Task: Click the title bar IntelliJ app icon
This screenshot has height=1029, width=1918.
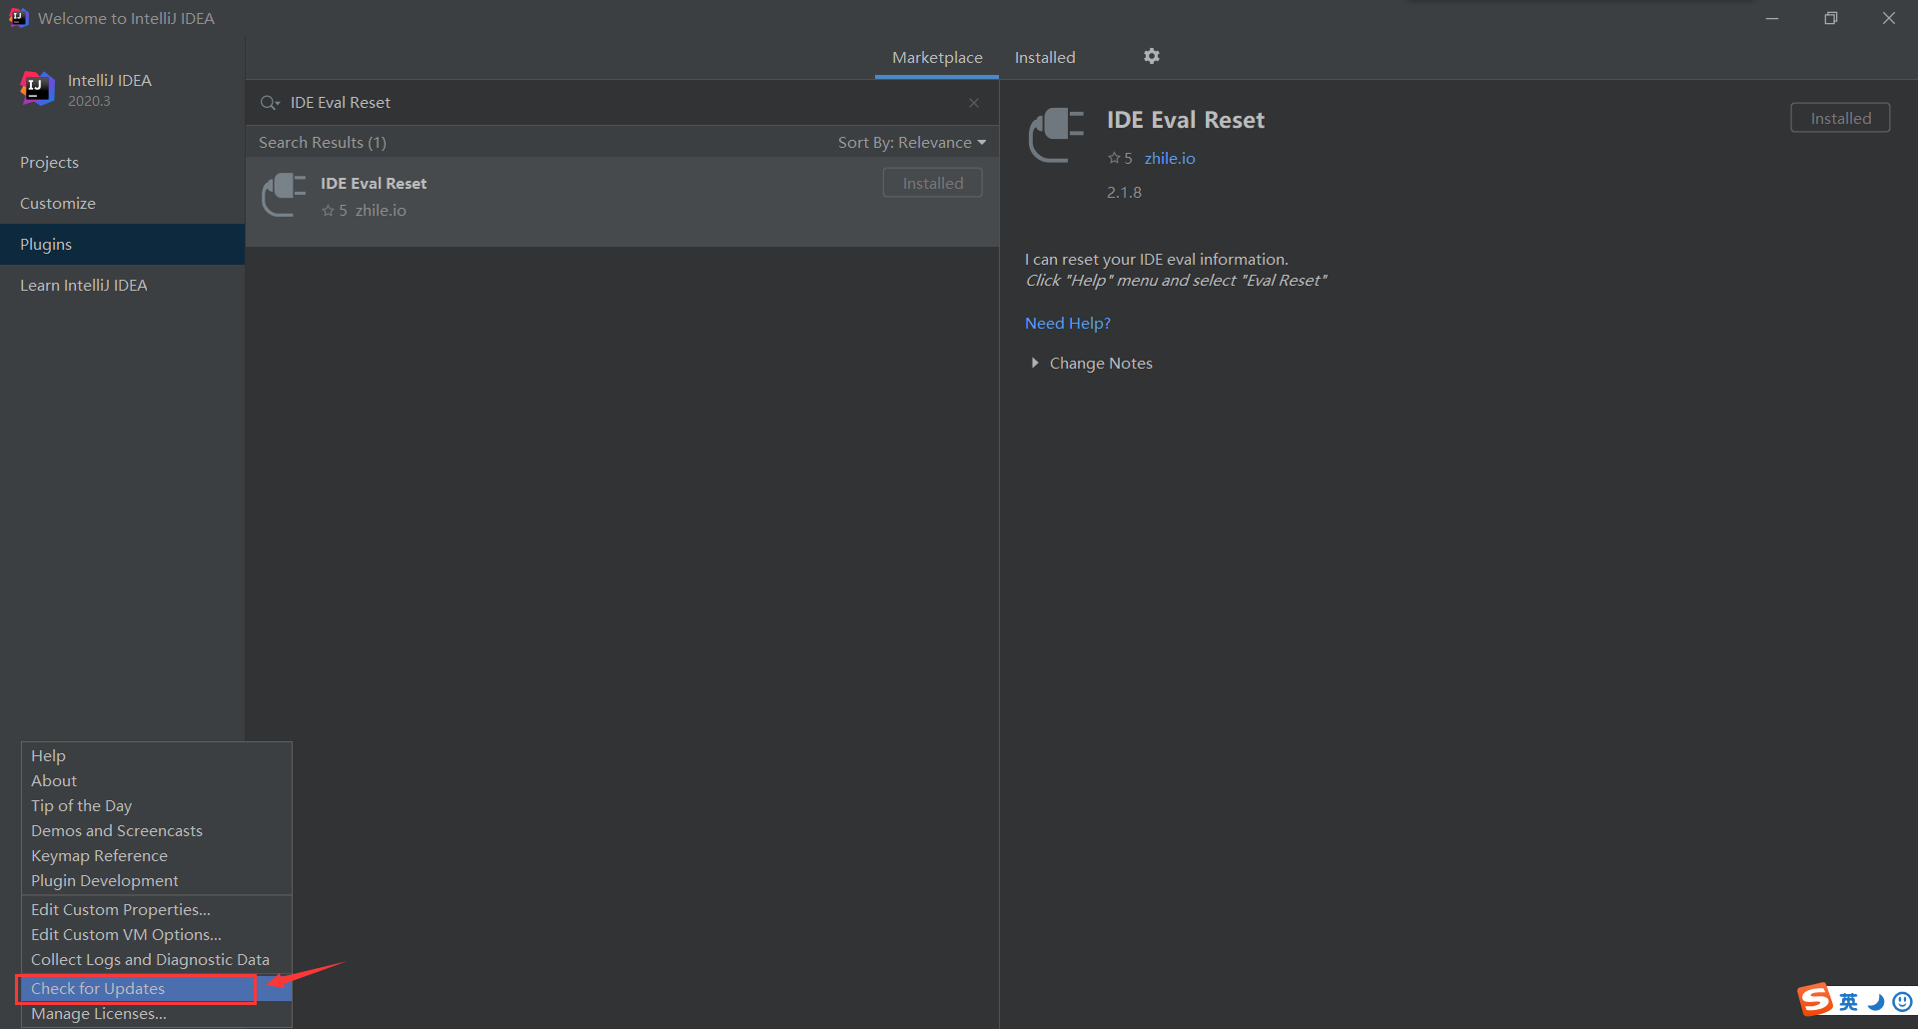Action: click(x=18, y=18)
